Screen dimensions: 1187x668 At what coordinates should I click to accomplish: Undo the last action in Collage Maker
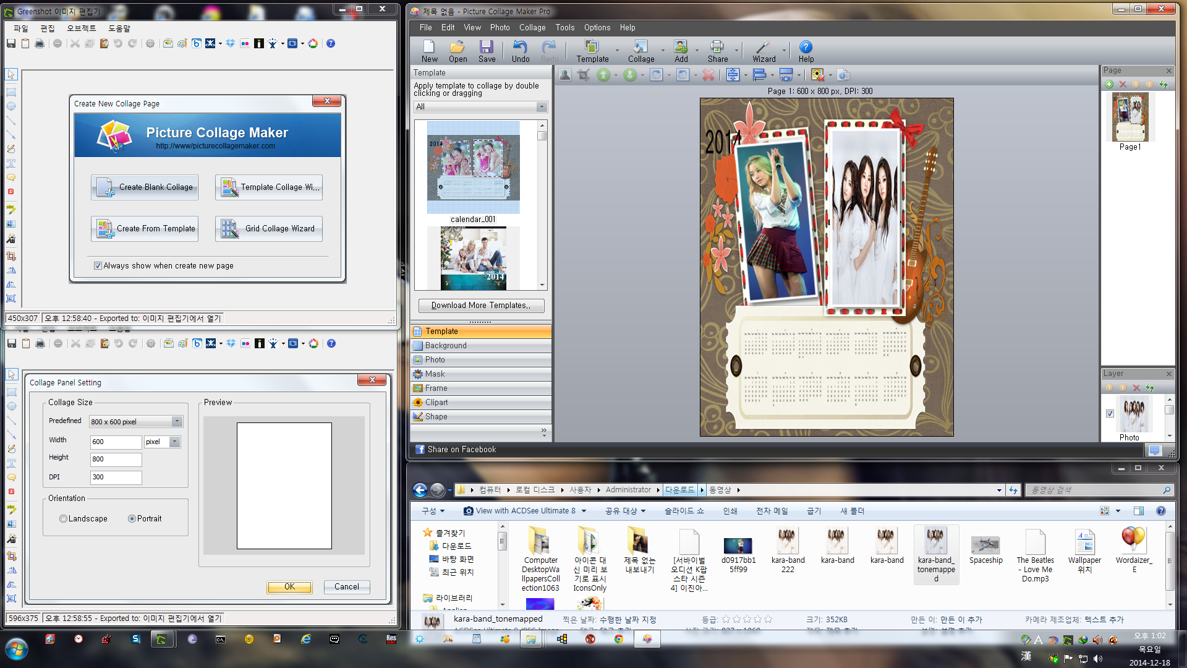520,51
